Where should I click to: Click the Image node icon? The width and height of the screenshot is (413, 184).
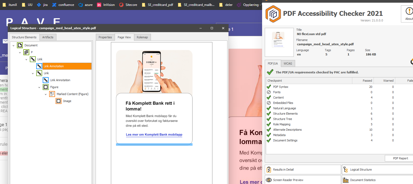point(59,101)
